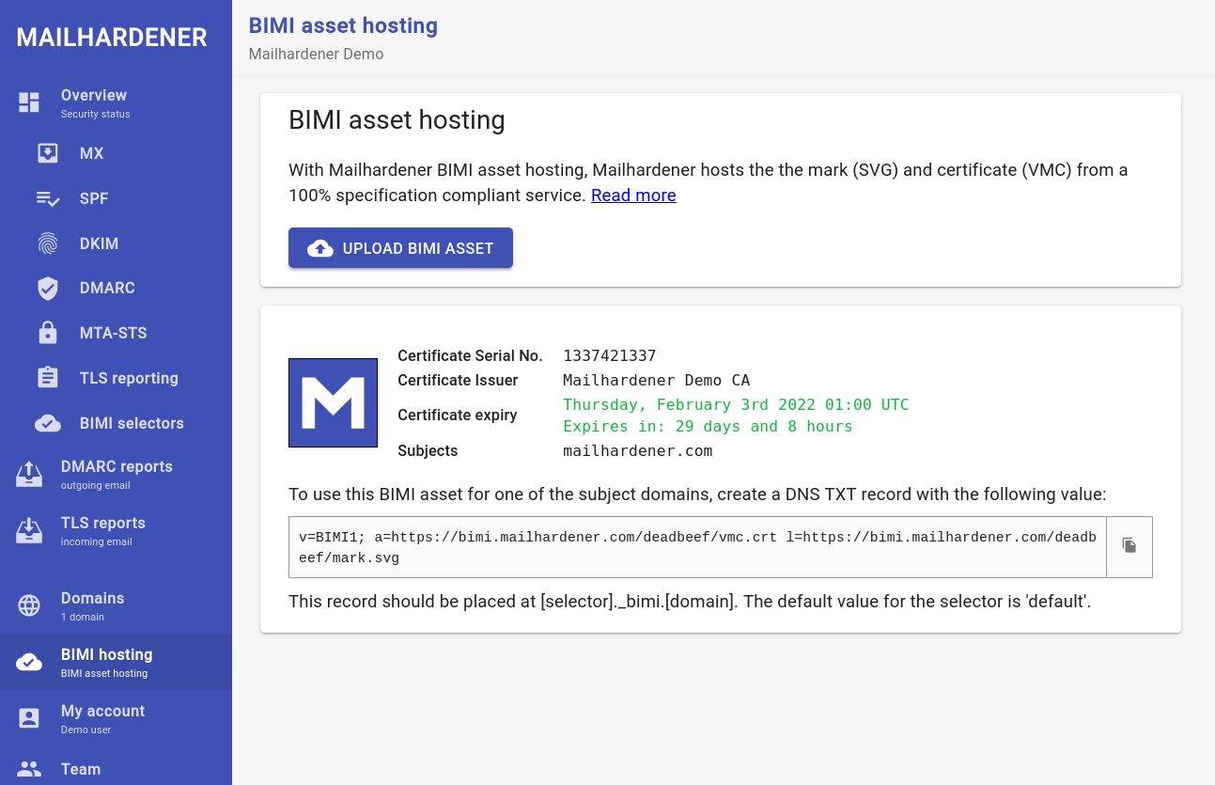This screenshot has width=1215, height=785.
Task: Click the DKIM fingerprint icon
Action: click(x=48, y=243)
